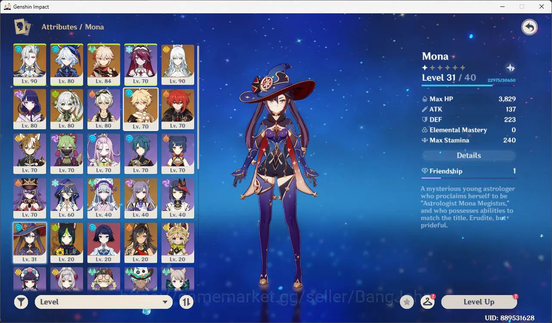
Task: Select Anemo Lv. 40 maid-headdress character
Action: 104,198
